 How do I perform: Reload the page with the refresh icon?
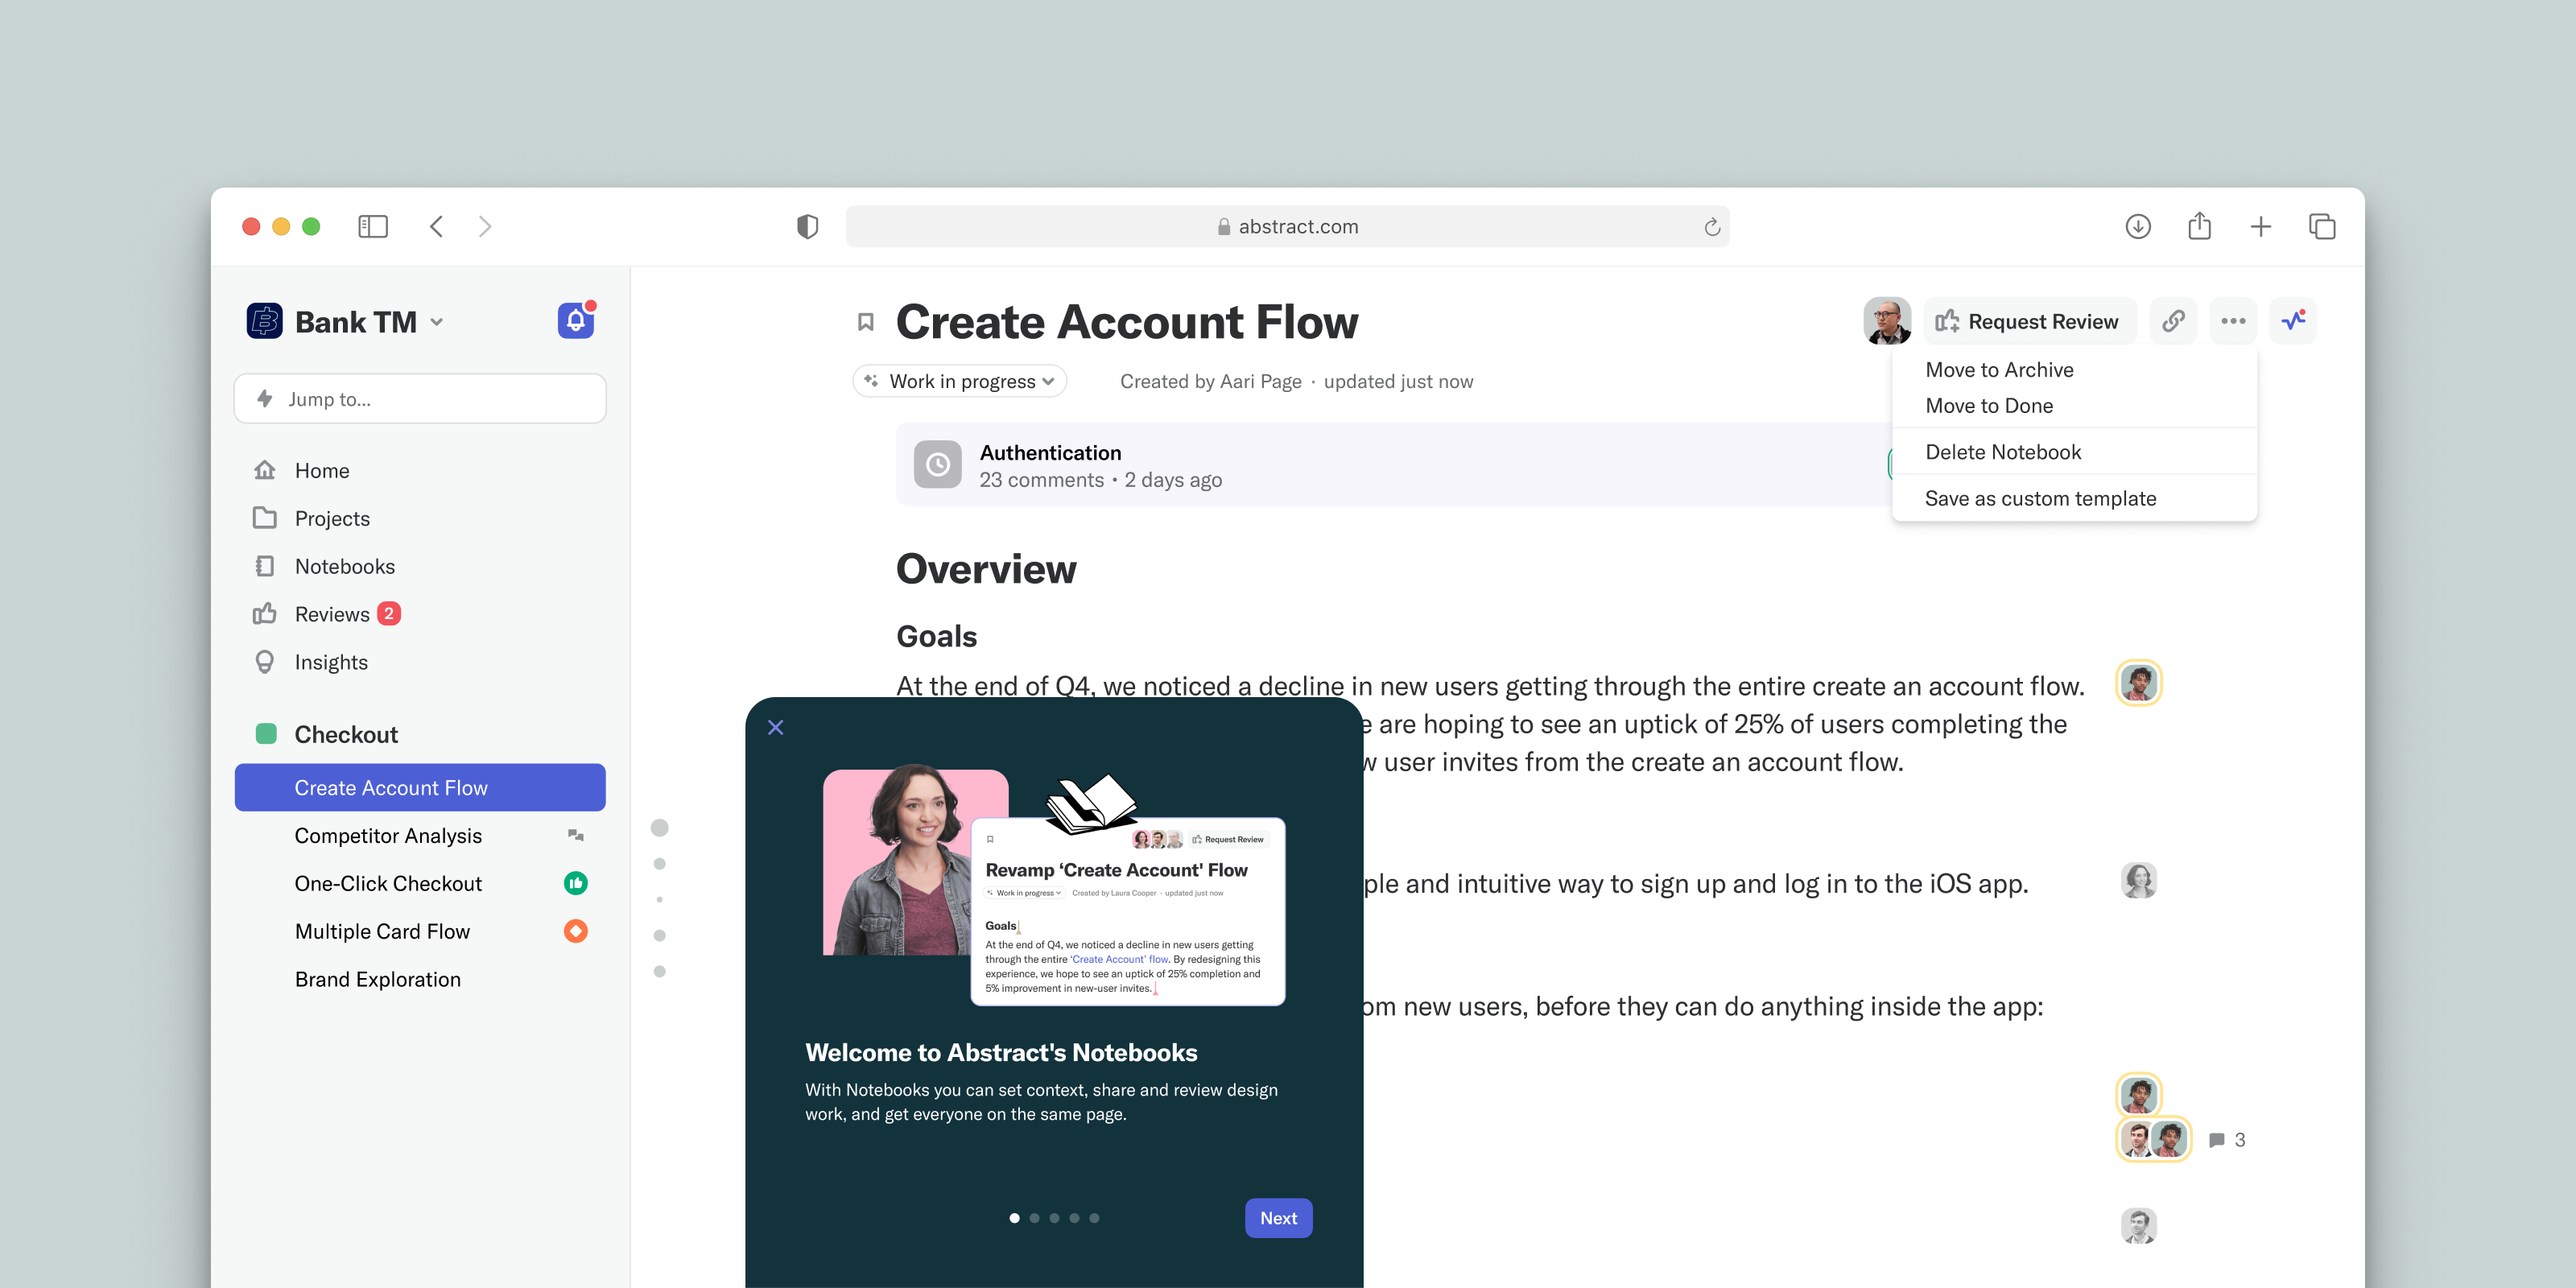point(1712,227)
